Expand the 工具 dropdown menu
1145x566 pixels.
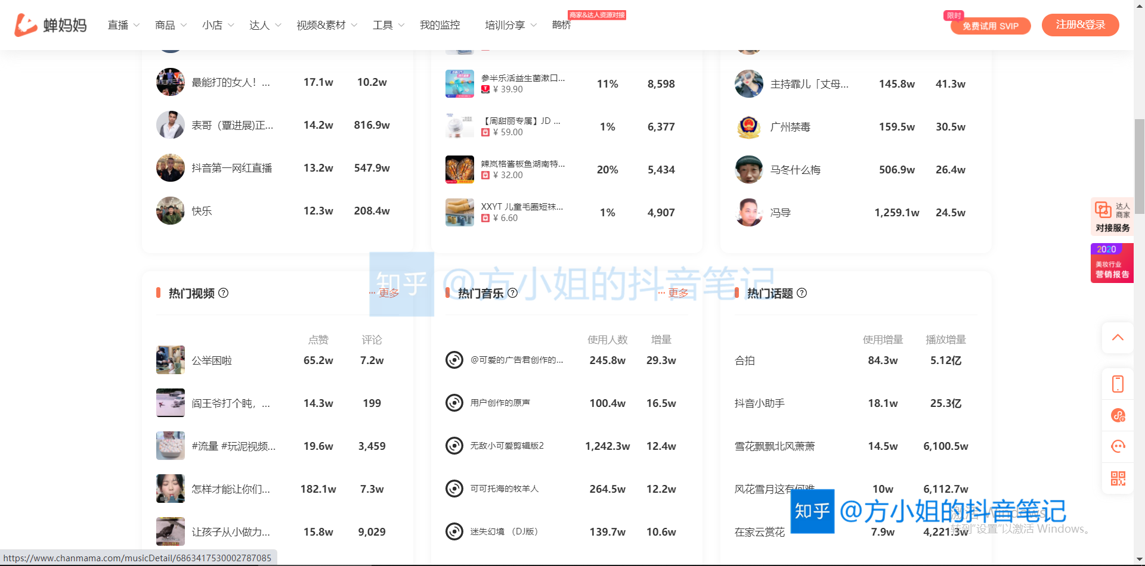(388, 25)
